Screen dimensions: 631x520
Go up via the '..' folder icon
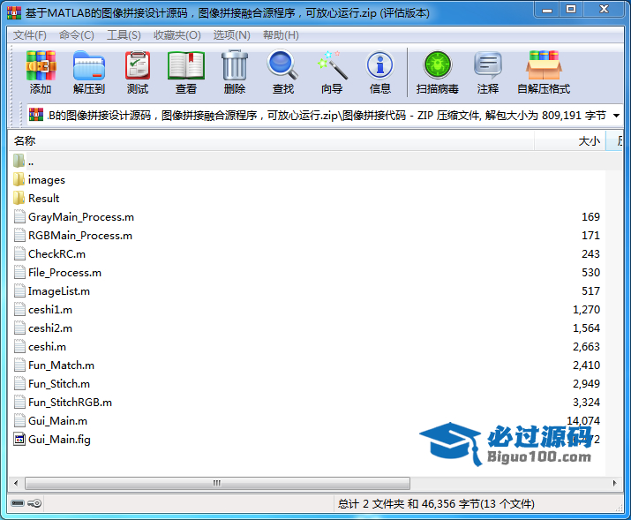click(x=19, y=161)
